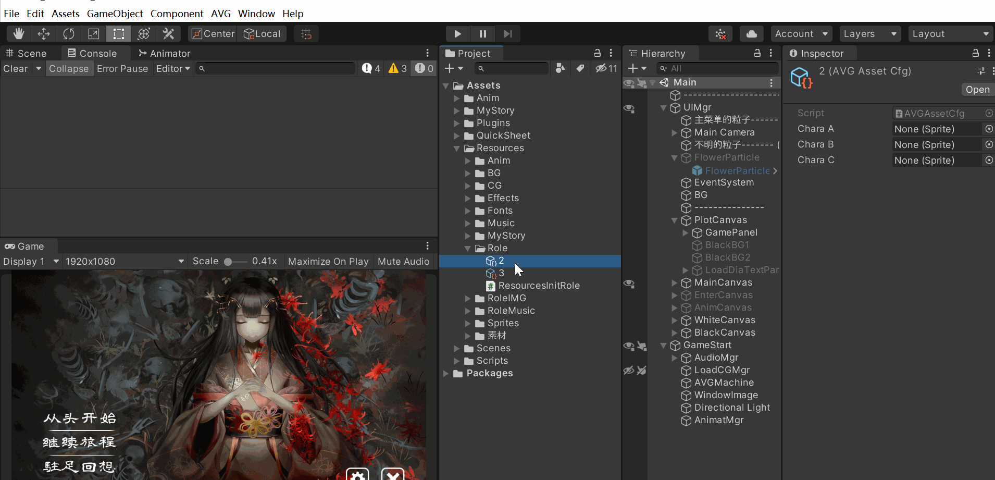The image size is (995, 480).
Task: Toggle Center pivot mode
Action: click(213, 34)
